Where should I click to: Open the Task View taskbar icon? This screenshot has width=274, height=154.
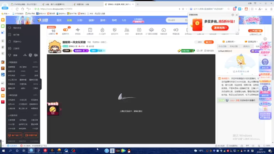24,151
